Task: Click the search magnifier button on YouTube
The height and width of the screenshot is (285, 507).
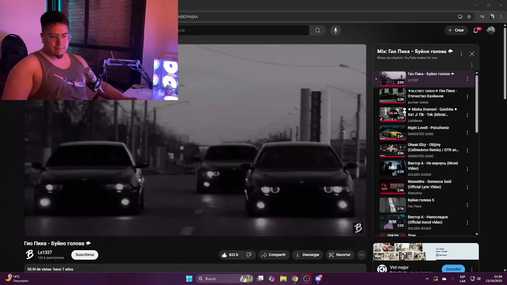Action: 318,30
